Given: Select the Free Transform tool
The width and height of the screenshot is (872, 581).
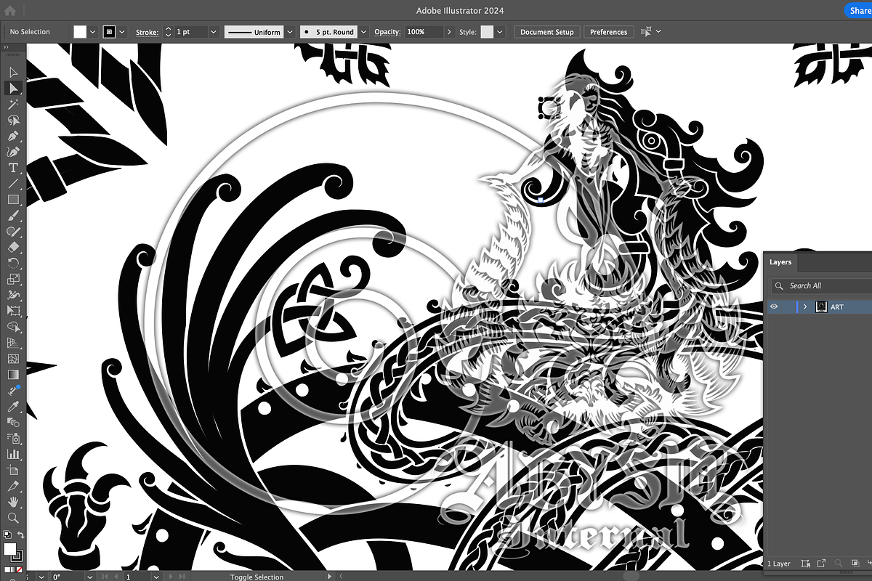Looking at the screenshot, I should pyautogui.click(x=13, y=311).
